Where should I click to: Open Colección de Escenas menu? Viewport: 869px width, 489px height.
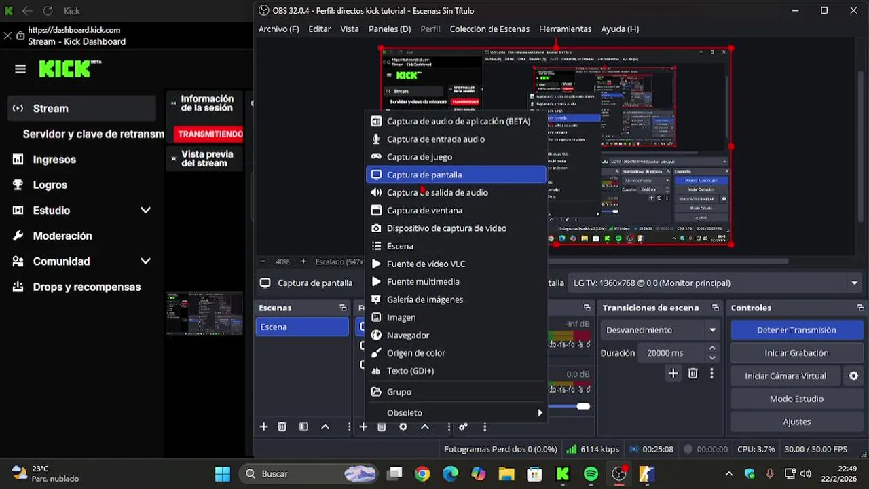489,29
